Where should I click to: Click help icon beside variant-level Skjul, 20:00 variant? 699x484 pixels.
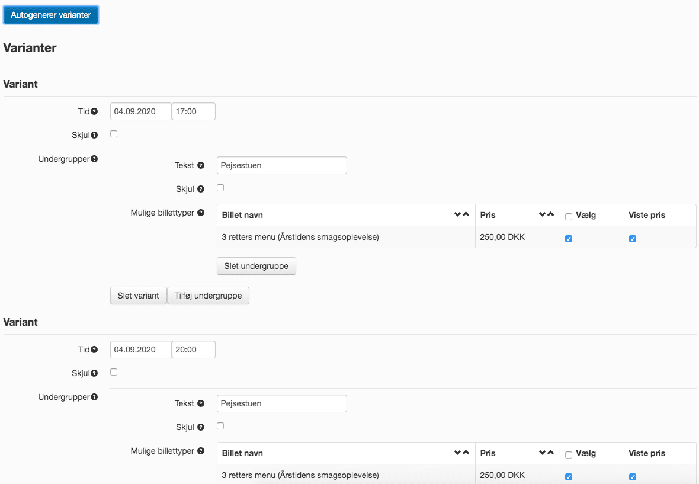pos(94,373)
